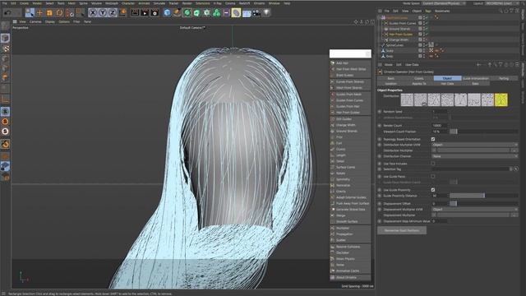Click Generate Strand Data
The height and width of the screenshot is (296, 526).
pos(351,210)
